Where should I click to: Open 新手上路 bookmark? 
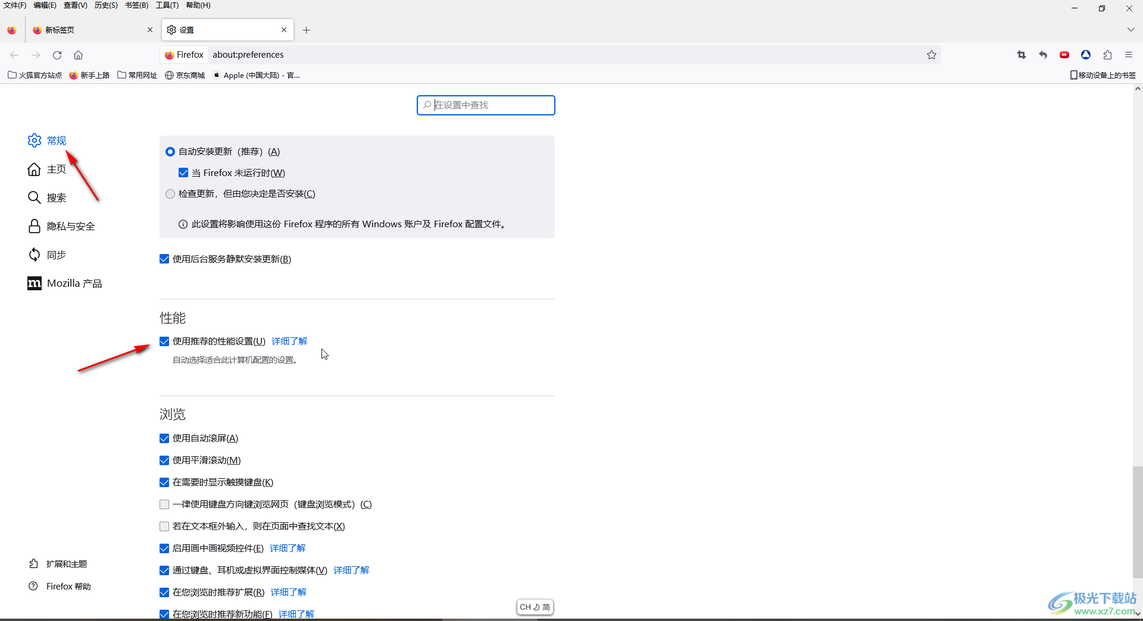pyautogui.click(x=89, y=75)
